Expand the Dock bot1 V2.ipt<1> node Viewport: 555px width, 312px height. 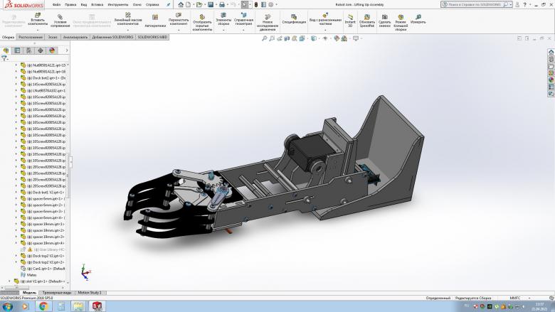click(16, 192)
